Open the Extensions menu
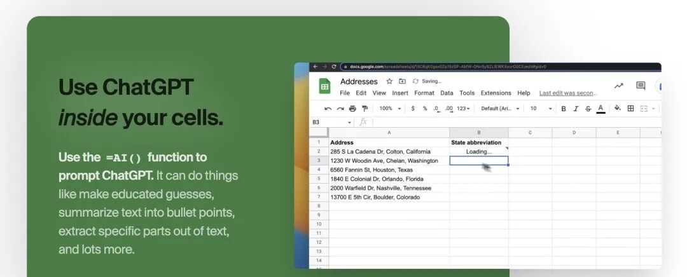687x277 pixels. tap(496, 93)
